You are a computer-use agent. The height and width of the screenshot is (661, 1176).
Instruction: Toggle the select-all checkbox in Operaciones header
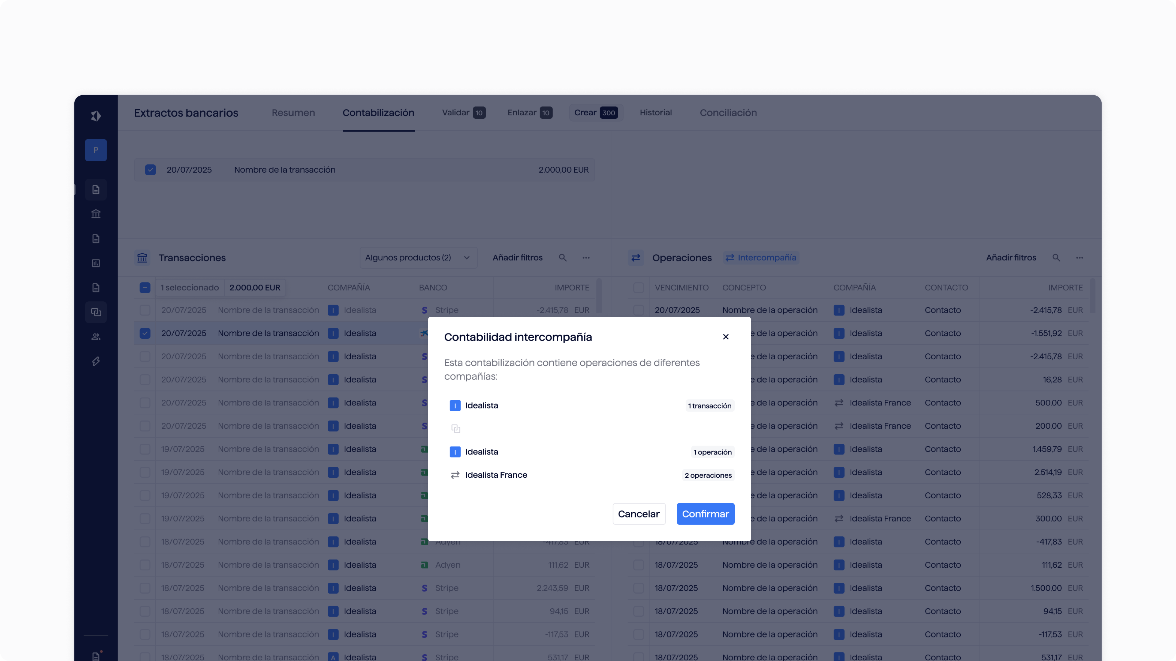[x=639, y=288]
